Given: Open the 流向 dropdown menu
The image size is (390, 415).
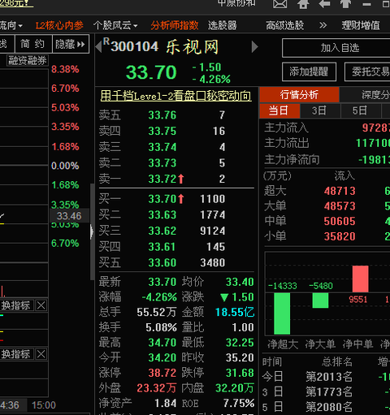Looking at the screenshot, I should (x=11, y=25).
